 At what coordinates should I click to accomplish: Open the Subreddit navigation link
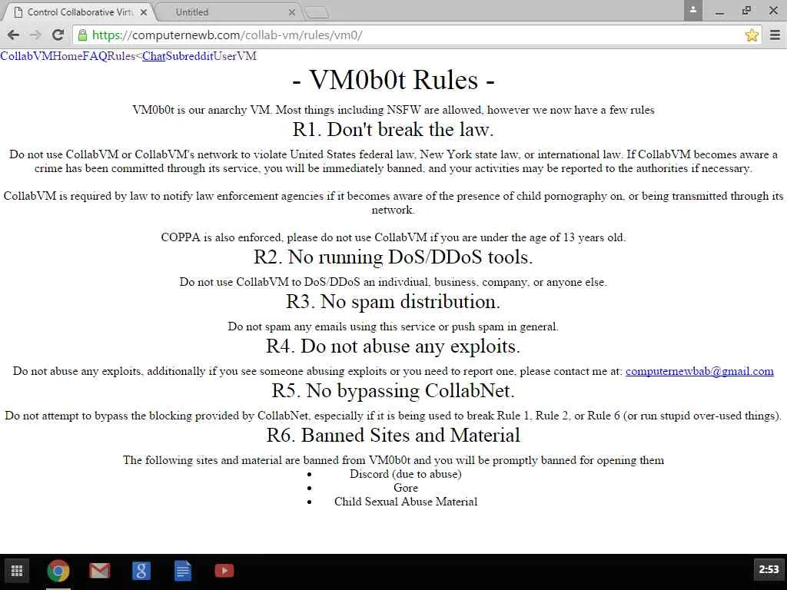click(x=189, y=55)
